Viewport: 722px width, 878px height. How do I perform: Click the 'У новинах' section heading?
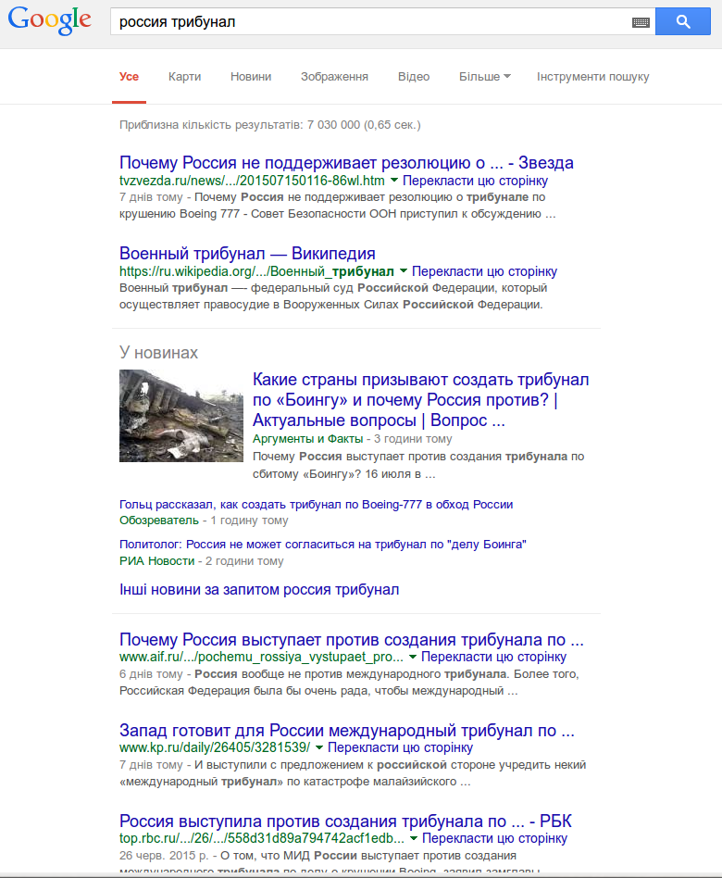point(158,353)
